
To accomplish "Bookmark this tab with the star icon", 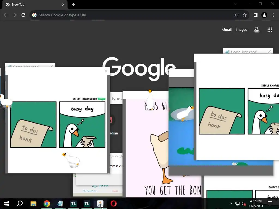I will (245, 15).
